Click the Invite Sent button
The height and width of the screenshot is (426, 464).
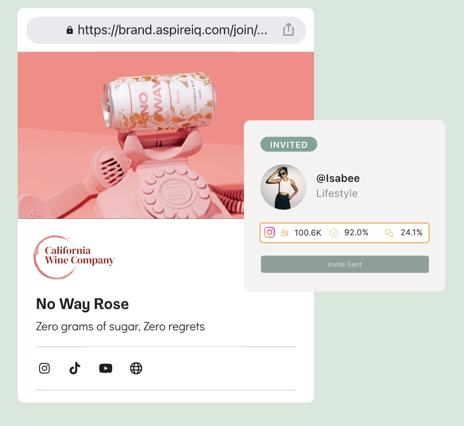pyautogui.click(x=345, y=264)
